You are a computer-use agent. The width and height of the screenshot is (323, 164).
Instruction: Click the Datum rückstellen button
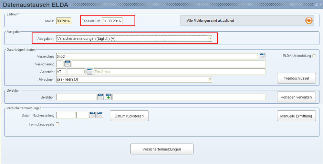[129, 116]
